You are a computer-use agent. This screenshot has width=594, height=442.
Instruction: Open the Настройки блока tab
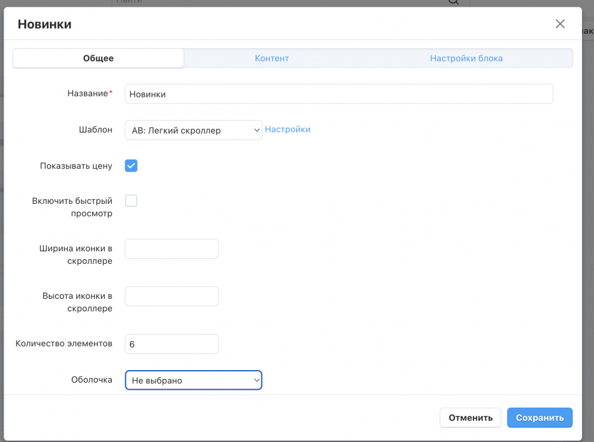coord(466,58)
